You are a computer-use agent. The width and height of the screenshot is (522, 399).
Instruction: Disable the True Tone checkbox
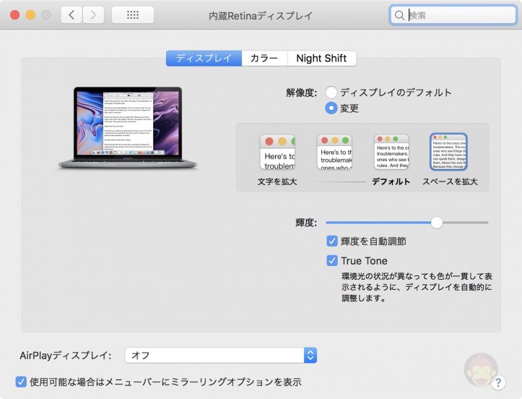(332, 260)
